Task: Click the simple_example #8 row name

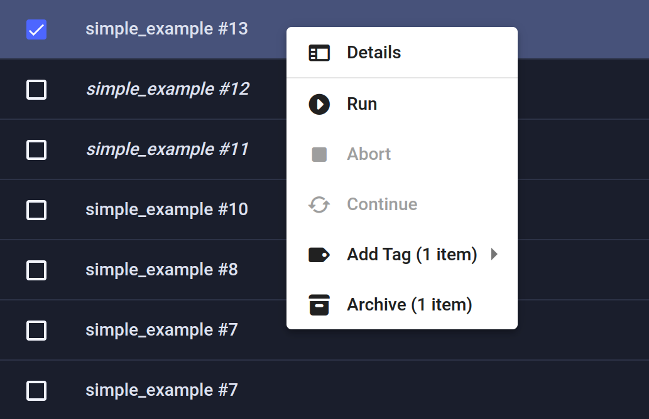Action: 161,270
